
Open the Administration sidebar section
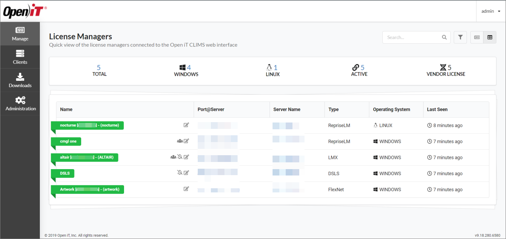pos(20,103)
